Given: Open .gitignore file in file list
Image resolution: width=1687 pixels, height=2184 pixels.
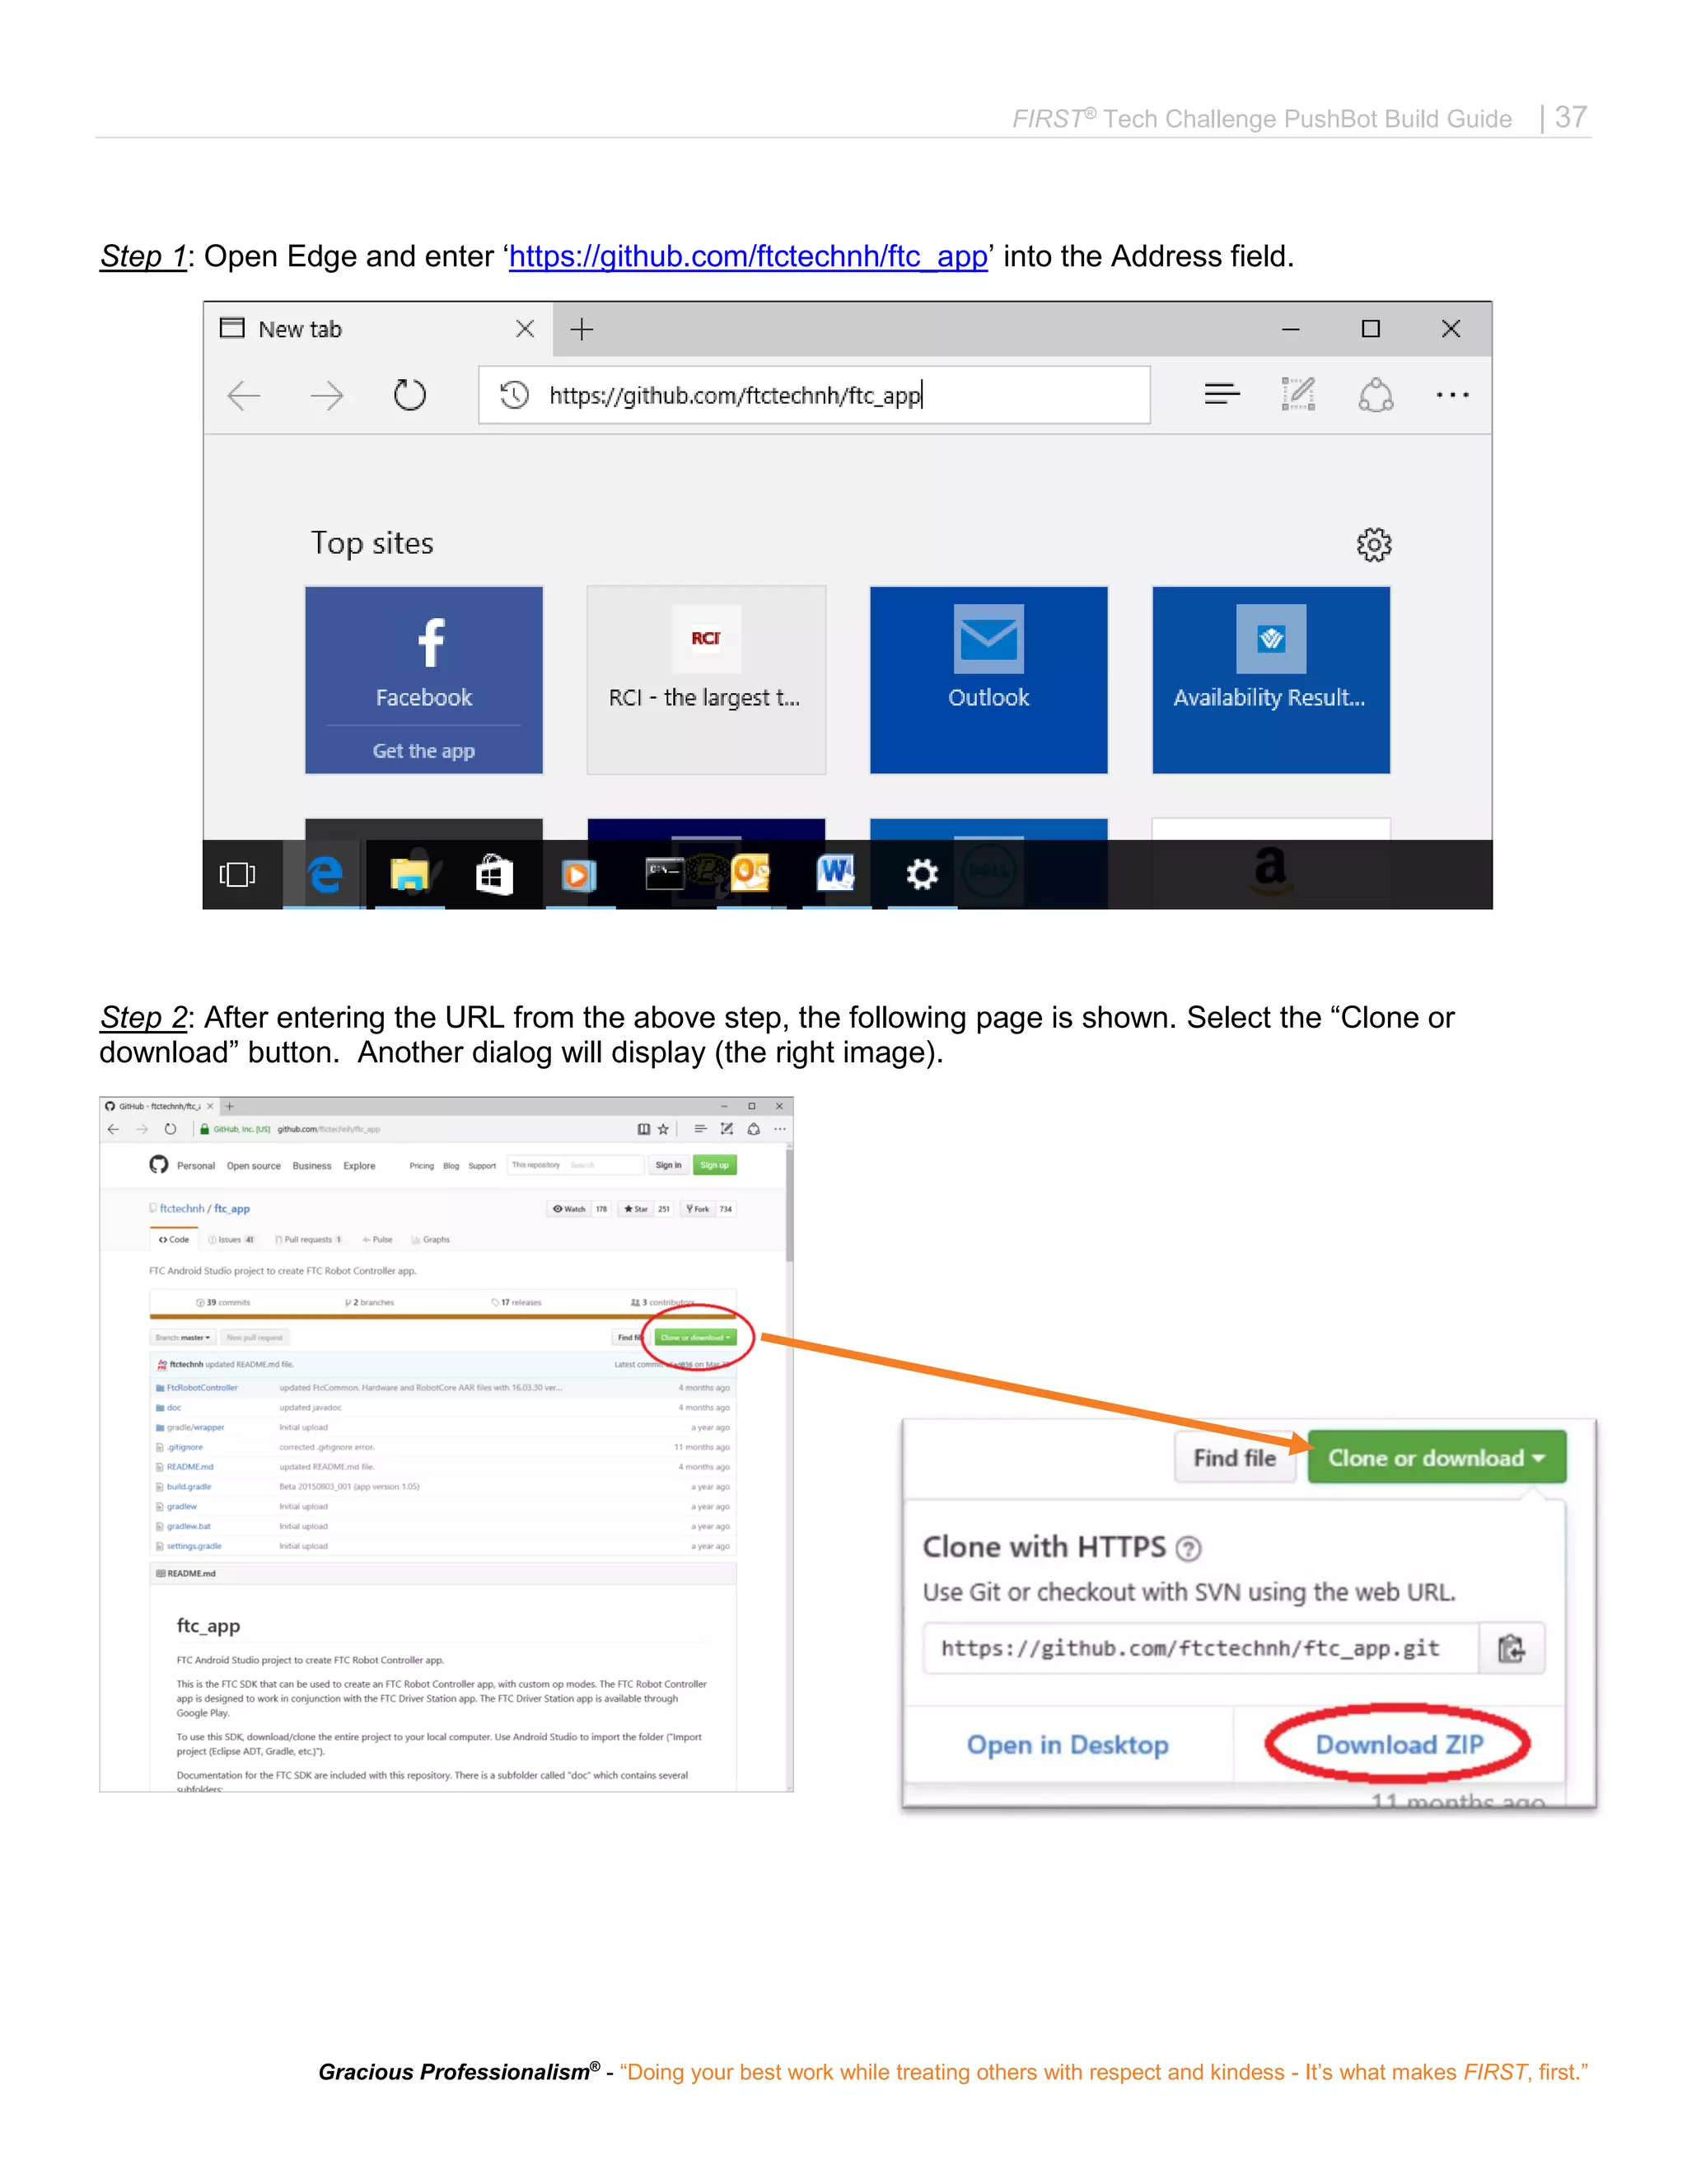Looking at the screenshot, I should 185,1448.
